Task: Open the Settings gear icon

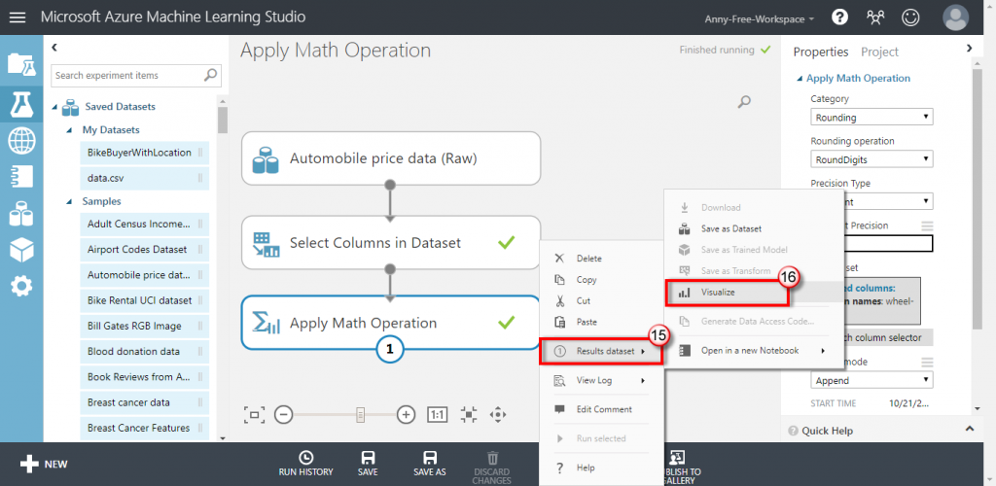Action: coord(21,287)
